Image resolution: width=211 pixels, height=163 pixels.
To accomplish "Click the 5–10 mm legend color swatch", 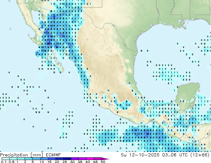I will (36, 159).
